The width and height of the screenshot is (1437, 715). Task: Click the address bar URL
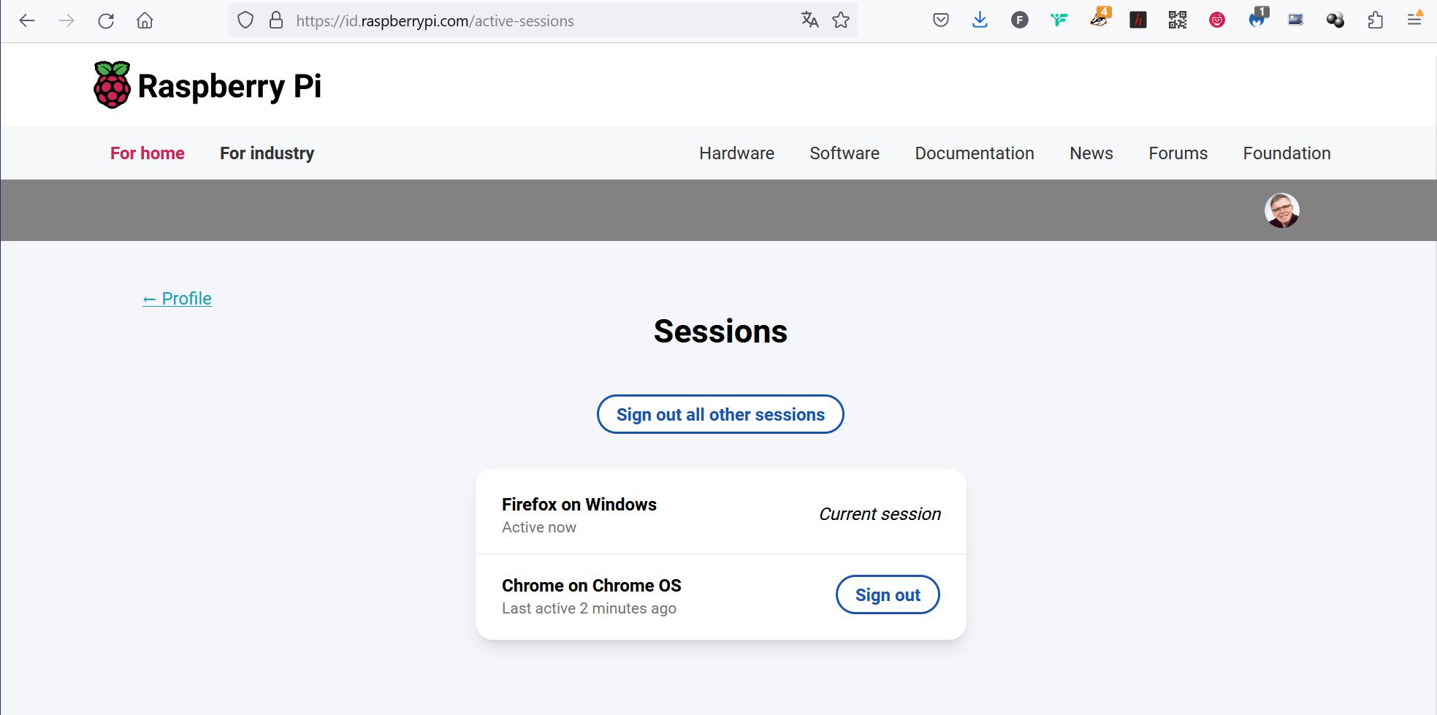(x=435, y=21)
